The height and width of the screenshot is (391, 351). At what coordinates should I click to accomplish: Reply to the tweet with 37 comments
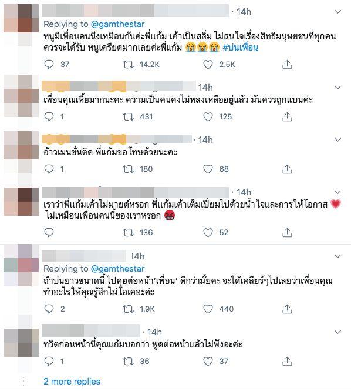[49, 64]
